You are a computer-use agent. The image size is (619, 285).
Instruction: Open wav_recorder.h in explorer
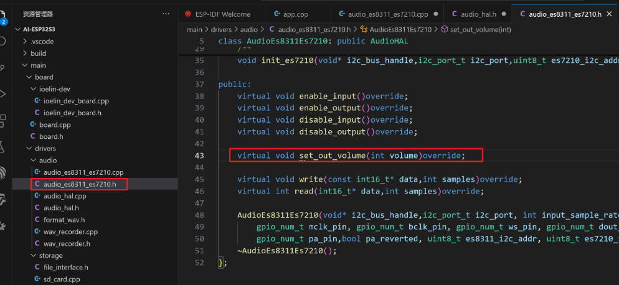tap(67, 243)
